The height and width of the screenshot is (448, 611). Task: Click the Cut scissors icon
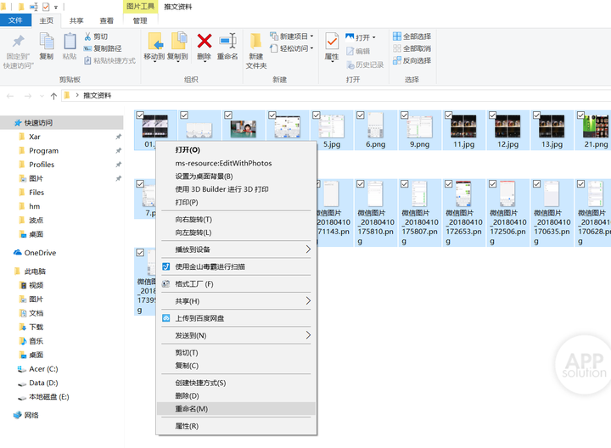coord(87,36)
